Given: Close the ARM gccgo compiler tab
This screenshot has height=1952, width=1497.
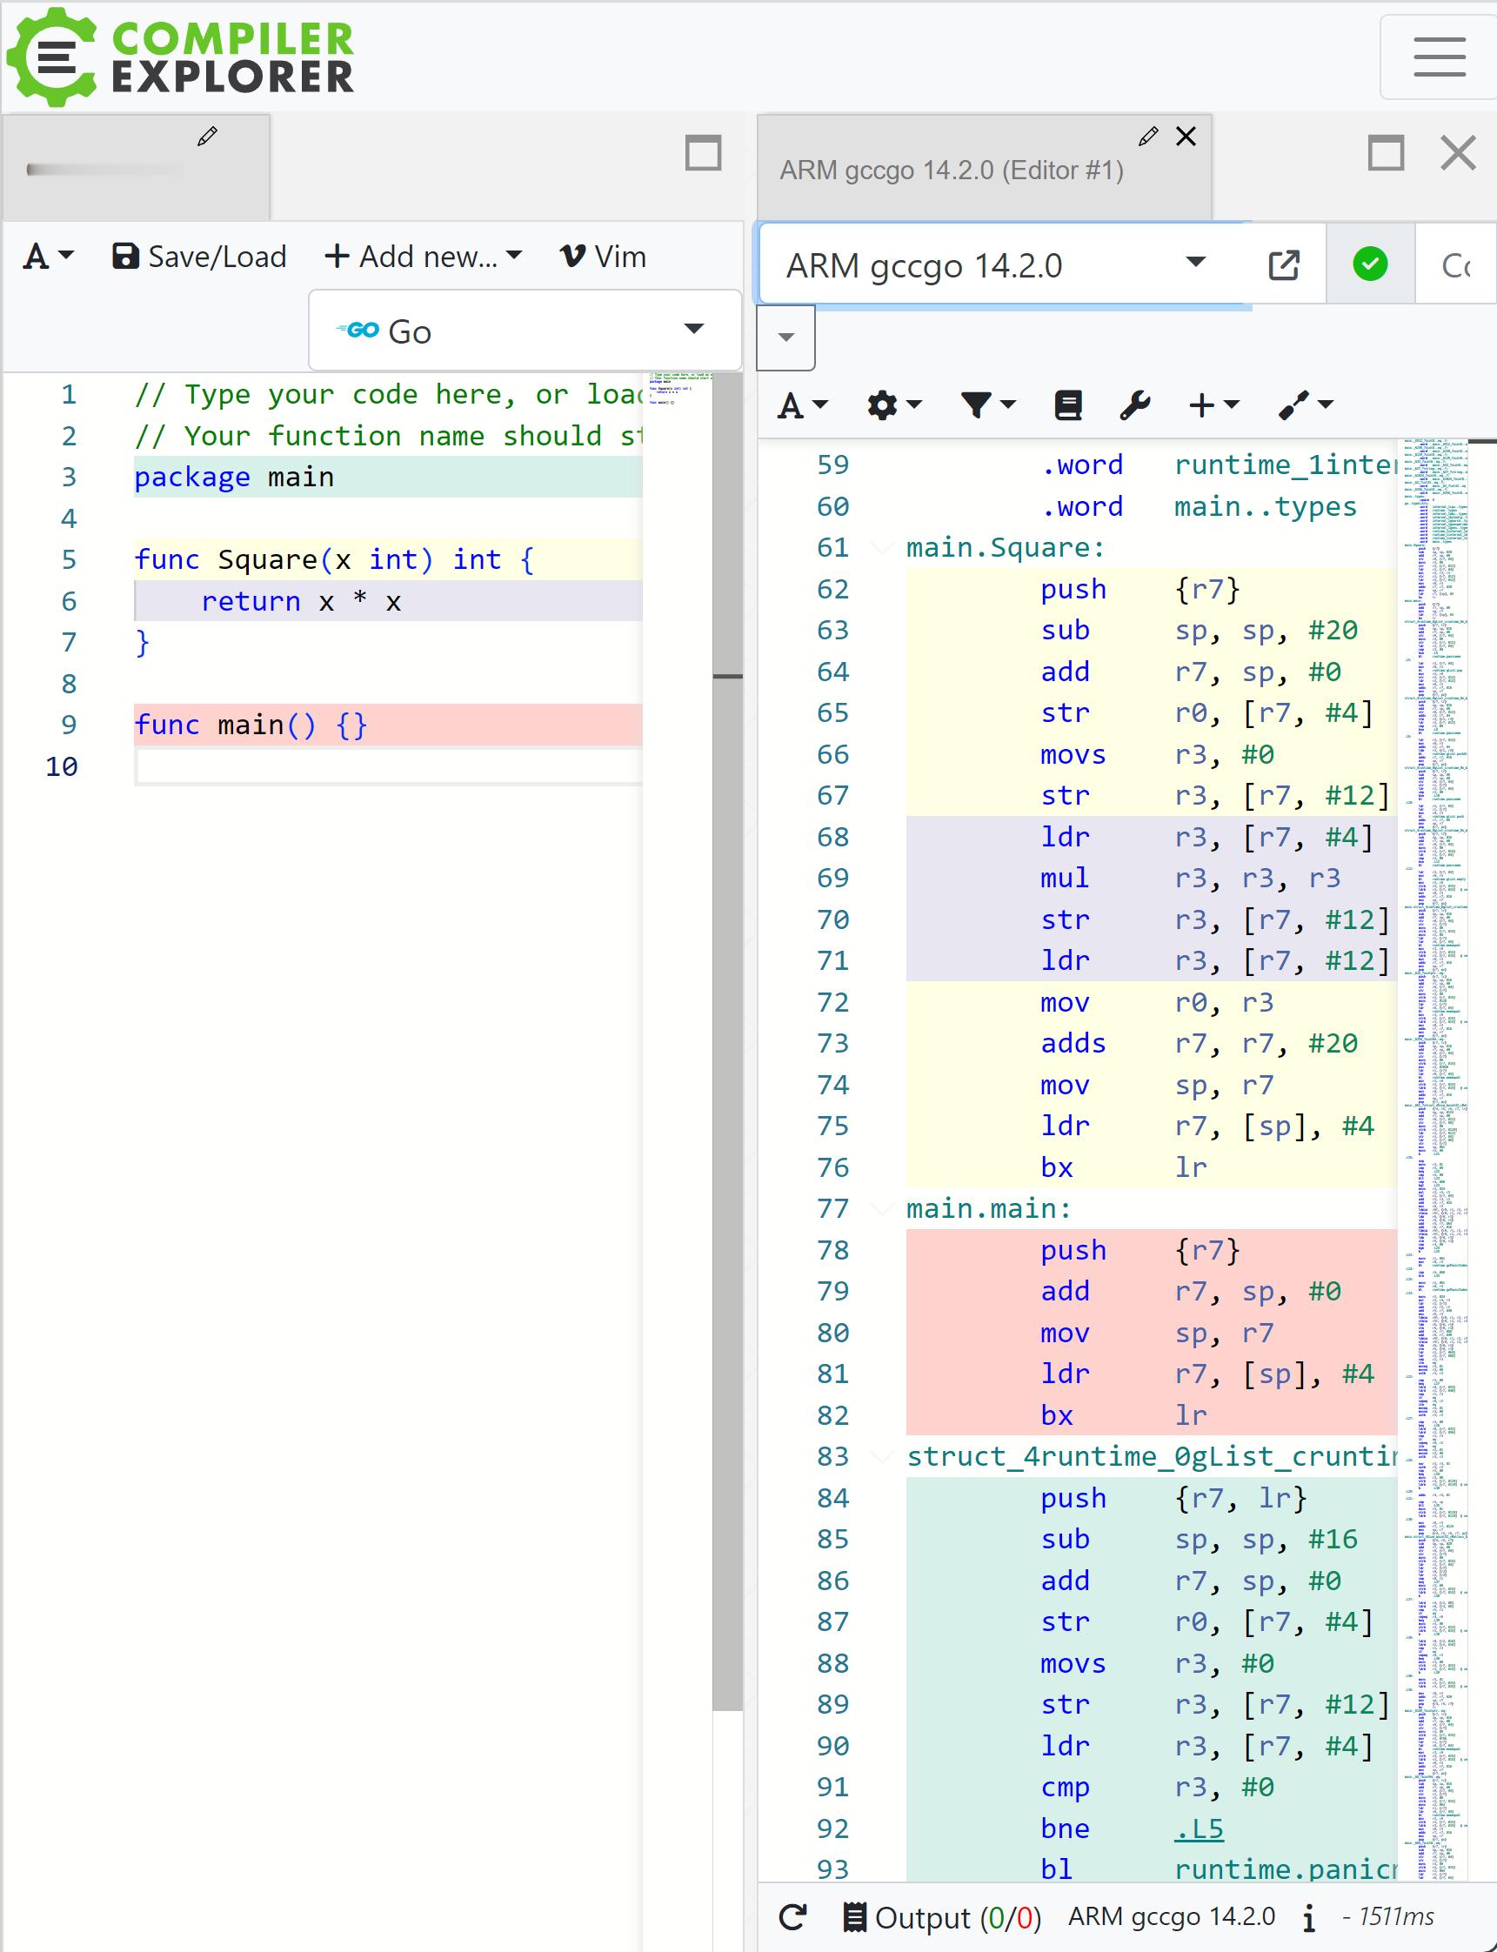Looking at the screenshot, I should (x=1185, y=137).
